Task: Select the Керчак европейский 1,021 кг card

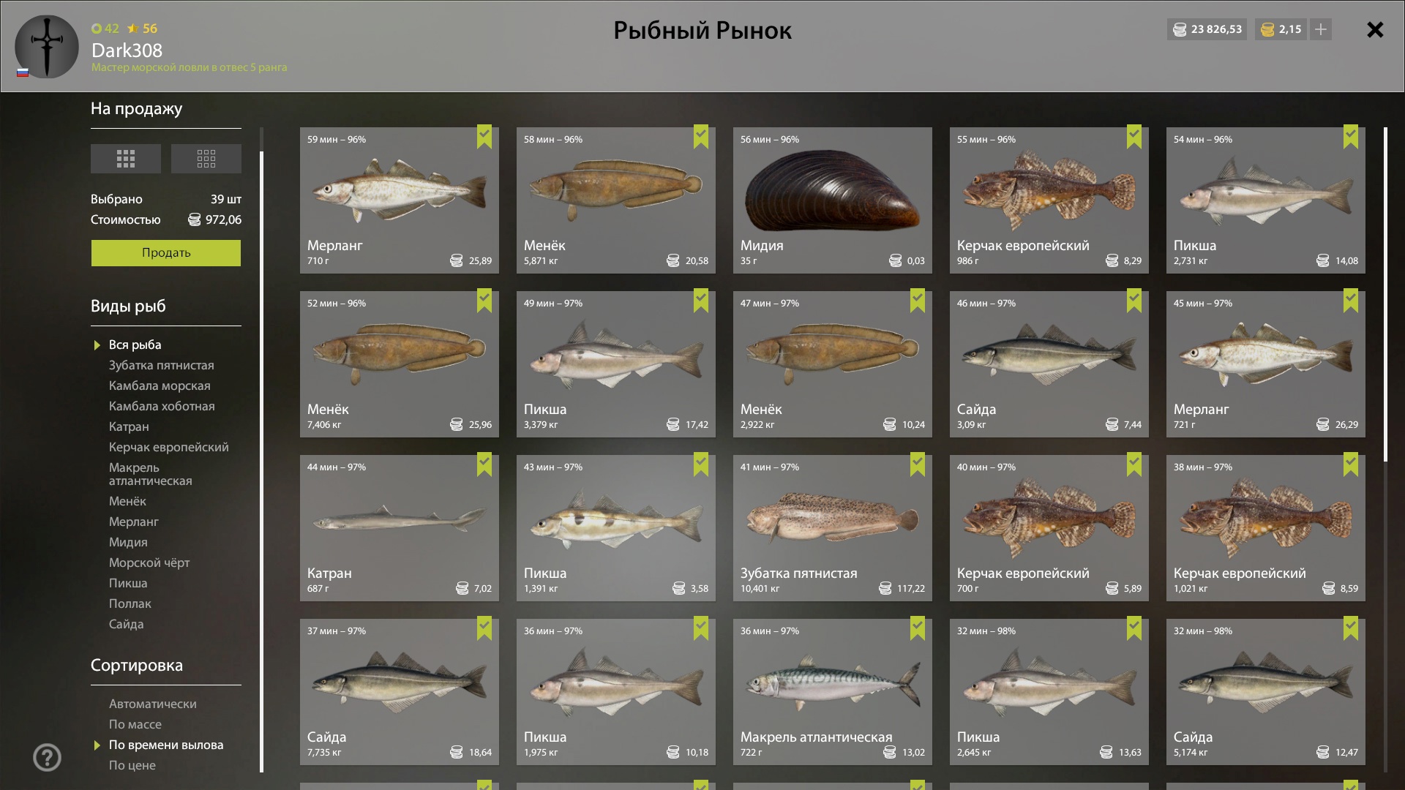Action: (1266, 528)
